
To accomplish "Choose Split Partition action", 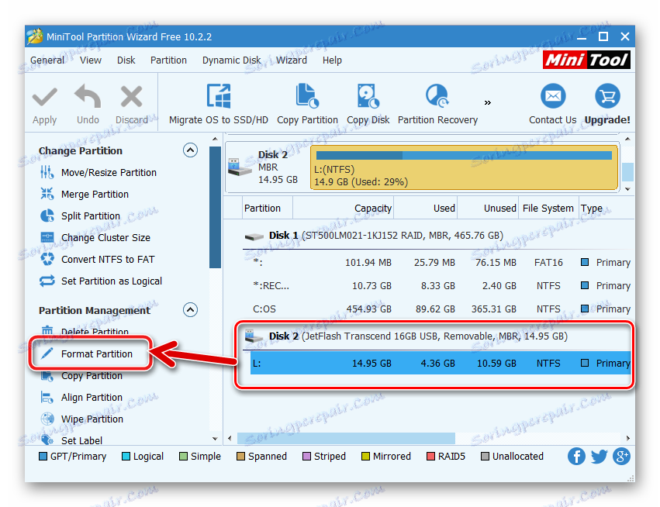I will pos(80,216).
